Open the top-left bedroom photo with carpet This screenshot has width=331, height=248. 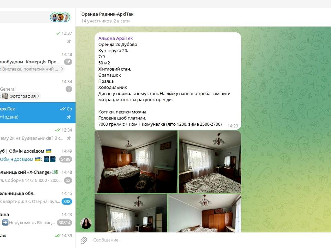point(136,162)
